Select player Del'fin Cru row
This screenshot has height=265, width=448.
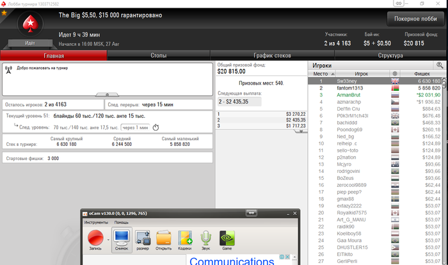pyautogui.click(x=375, y=109)
